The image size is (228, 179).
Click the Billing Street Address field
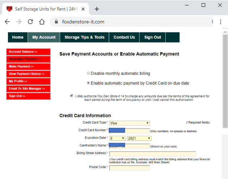(x=152, y=154)
